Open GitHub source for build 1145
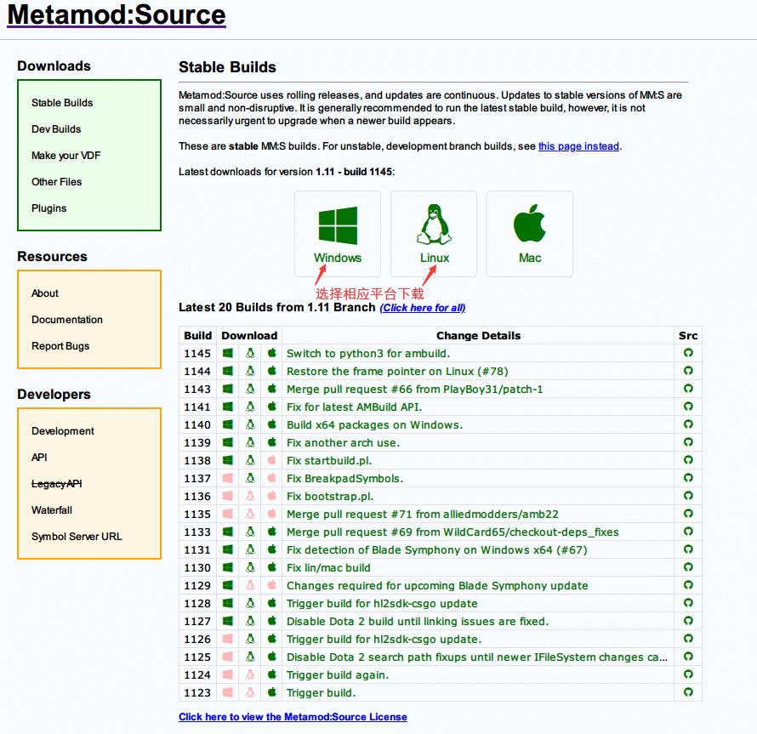 coord(688,353)
